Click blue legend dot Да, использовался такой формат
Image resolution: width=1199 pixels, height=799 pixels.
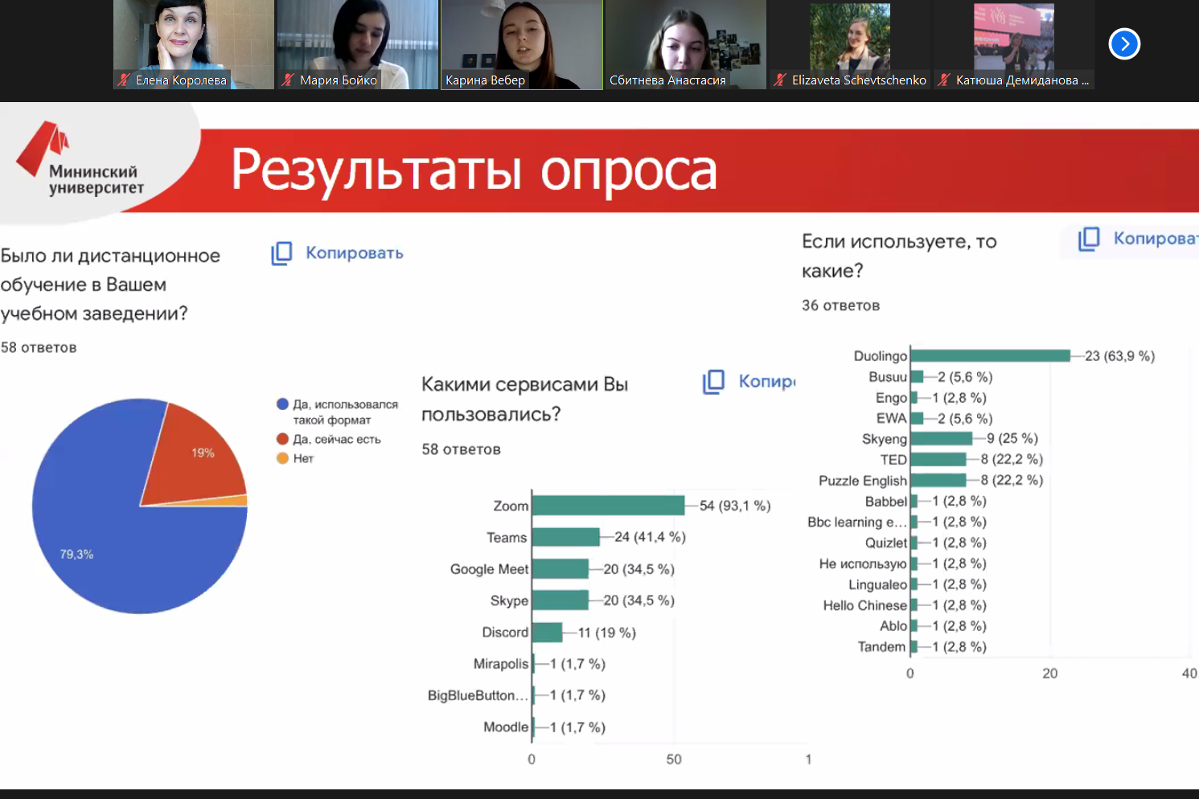282,404
